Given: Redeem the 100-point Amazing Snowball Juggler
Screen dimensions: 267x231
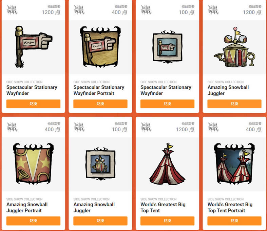Looking at the screenshot, I should 100,221.
